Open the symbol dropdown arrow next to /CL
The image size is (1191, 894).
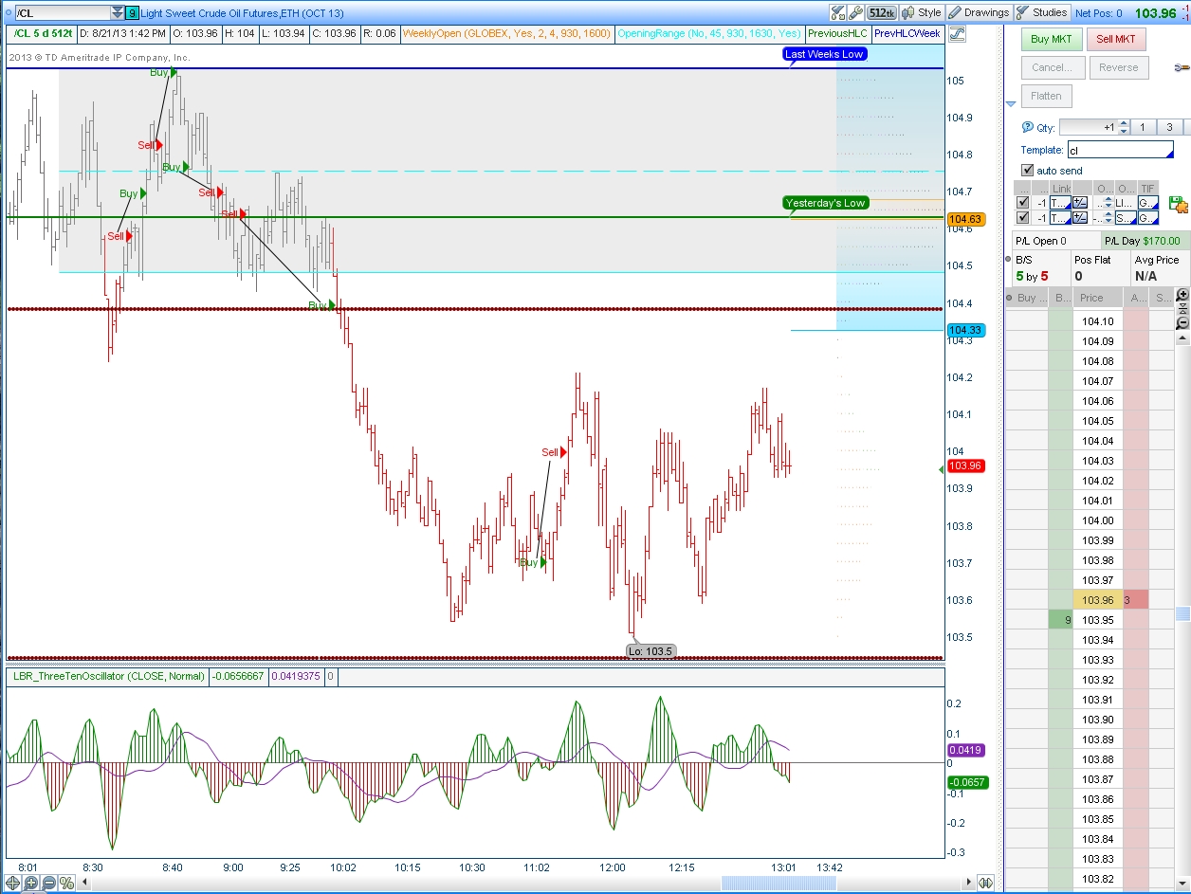point(118,13)
